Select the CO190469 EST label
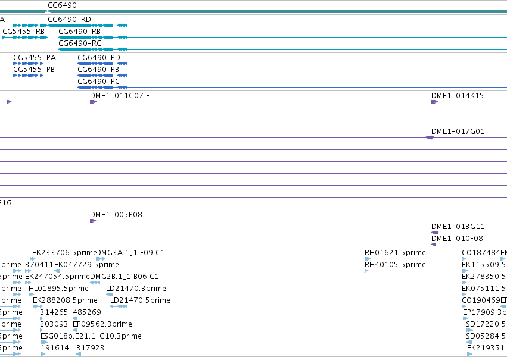Screen dimensions: 507x357 pos(481,300)
